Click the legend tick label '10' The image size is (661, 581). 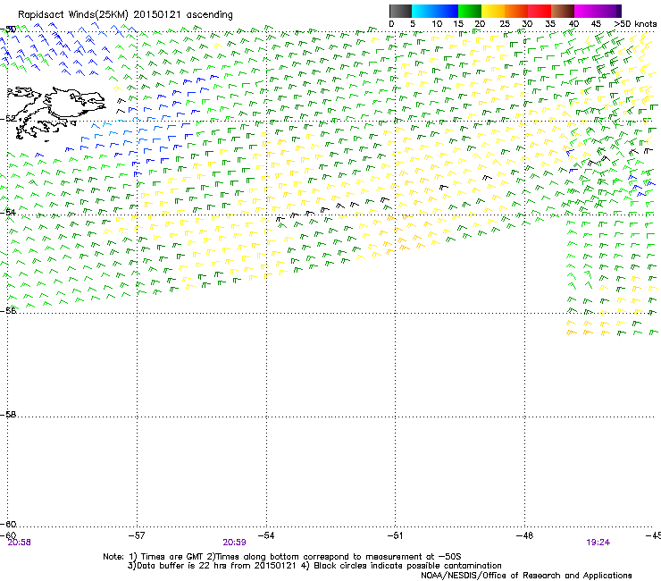click(437, 24)
